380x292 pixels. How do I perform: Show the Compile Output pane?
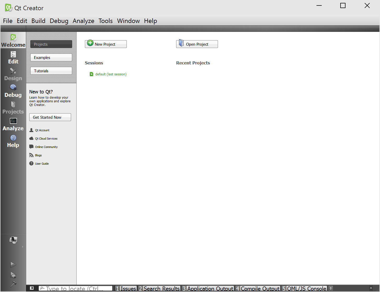point(258,288)
